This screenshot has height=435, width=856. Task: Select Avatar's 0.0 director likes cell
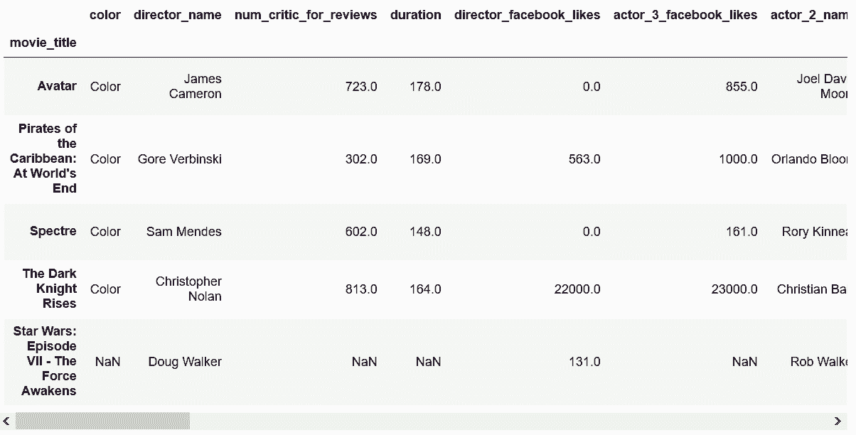click(590, 87)
